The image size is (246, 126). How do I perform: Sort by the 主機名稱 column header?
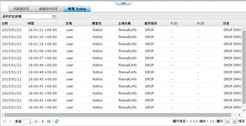click(130, 23)
